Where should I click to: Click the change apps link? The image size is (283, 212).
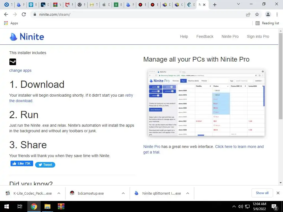click(x=20, y=70)
